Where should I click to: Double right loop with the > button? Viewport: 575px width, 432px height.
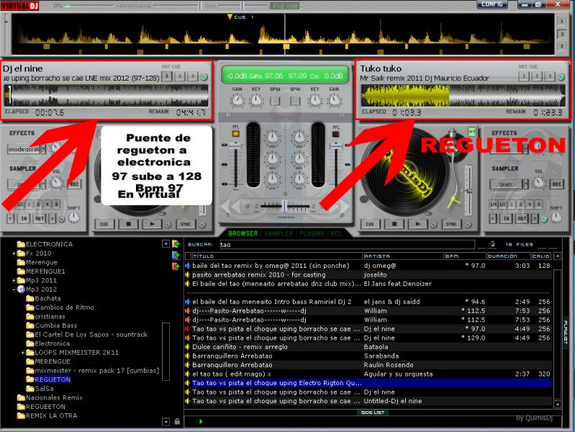click(x=535, y=218)
